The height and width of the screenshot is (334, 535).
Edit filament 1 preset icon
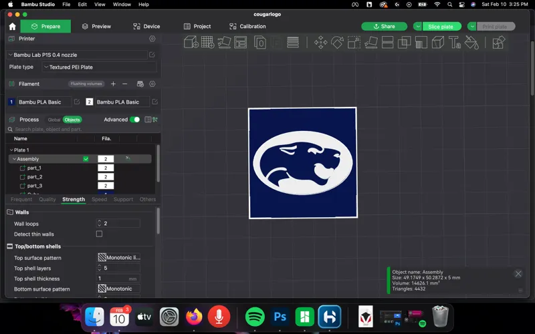tap(77, 102)
